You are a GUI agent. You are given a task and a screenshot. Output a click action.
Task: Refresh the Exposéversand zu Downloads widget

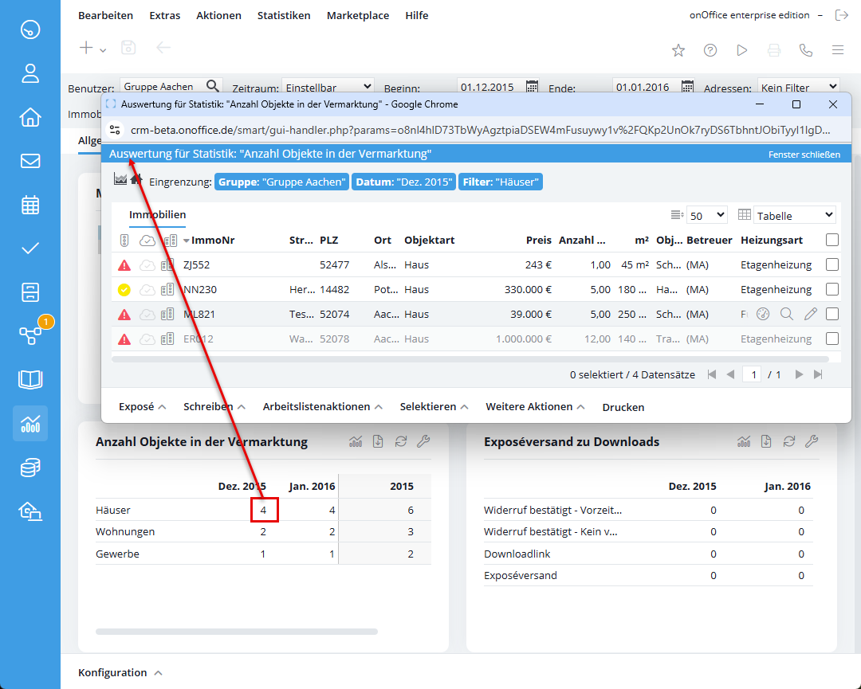pyautogui.click(x=789, y=442)
